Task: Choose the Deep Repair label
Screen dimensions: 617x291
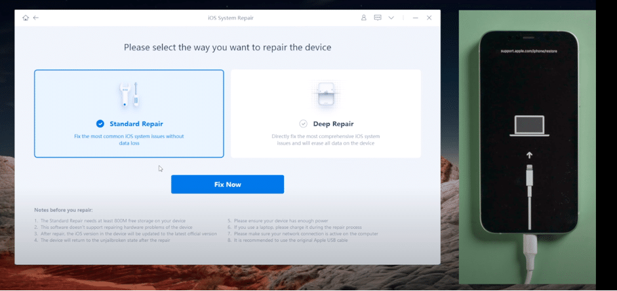Action: click(333, 124)
